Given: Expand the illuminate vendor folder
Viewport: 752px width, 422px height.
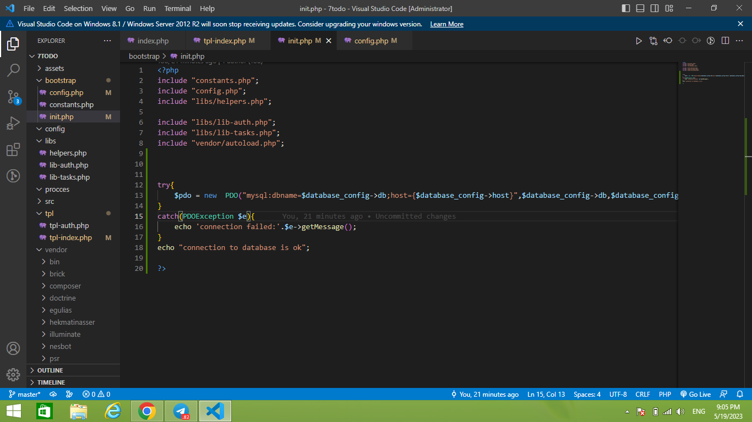Looking at the screenshot, I should (x=73, y=334).
